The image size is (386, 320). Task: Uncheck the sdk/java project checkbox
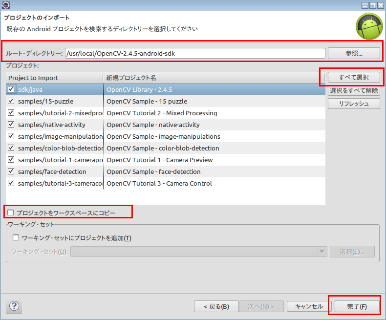(x=11, y=89)
